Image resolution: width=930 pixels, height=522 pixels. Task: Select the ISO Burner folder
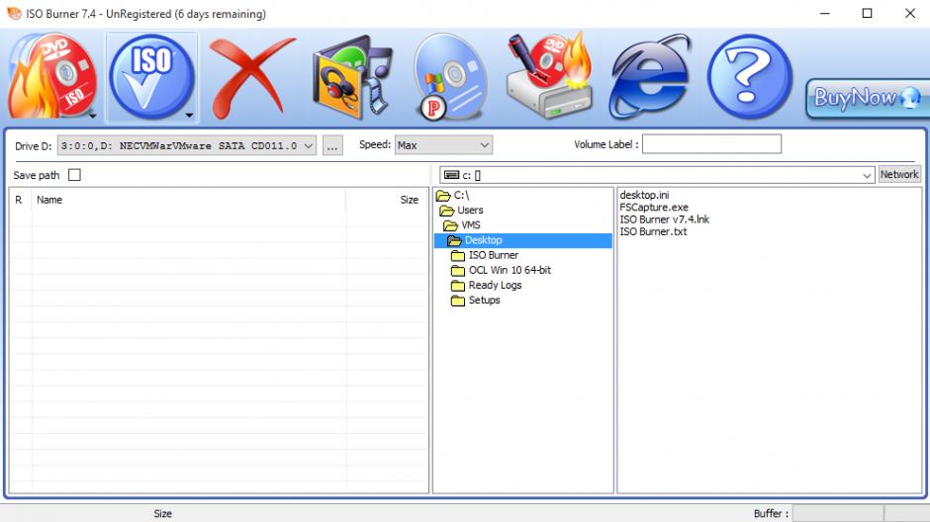pyautogui.click(x=494, y=255)
